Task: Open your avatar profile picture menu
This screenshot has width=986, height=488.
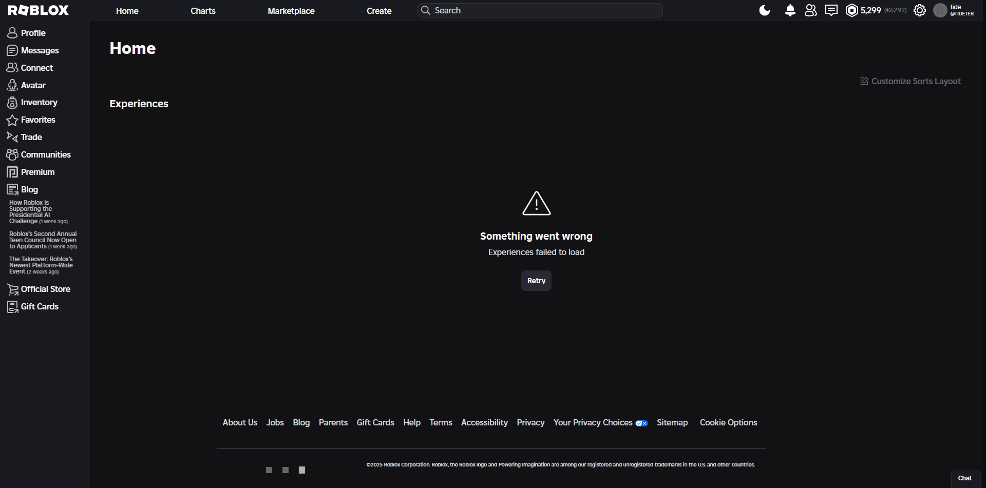Action: 940,10
